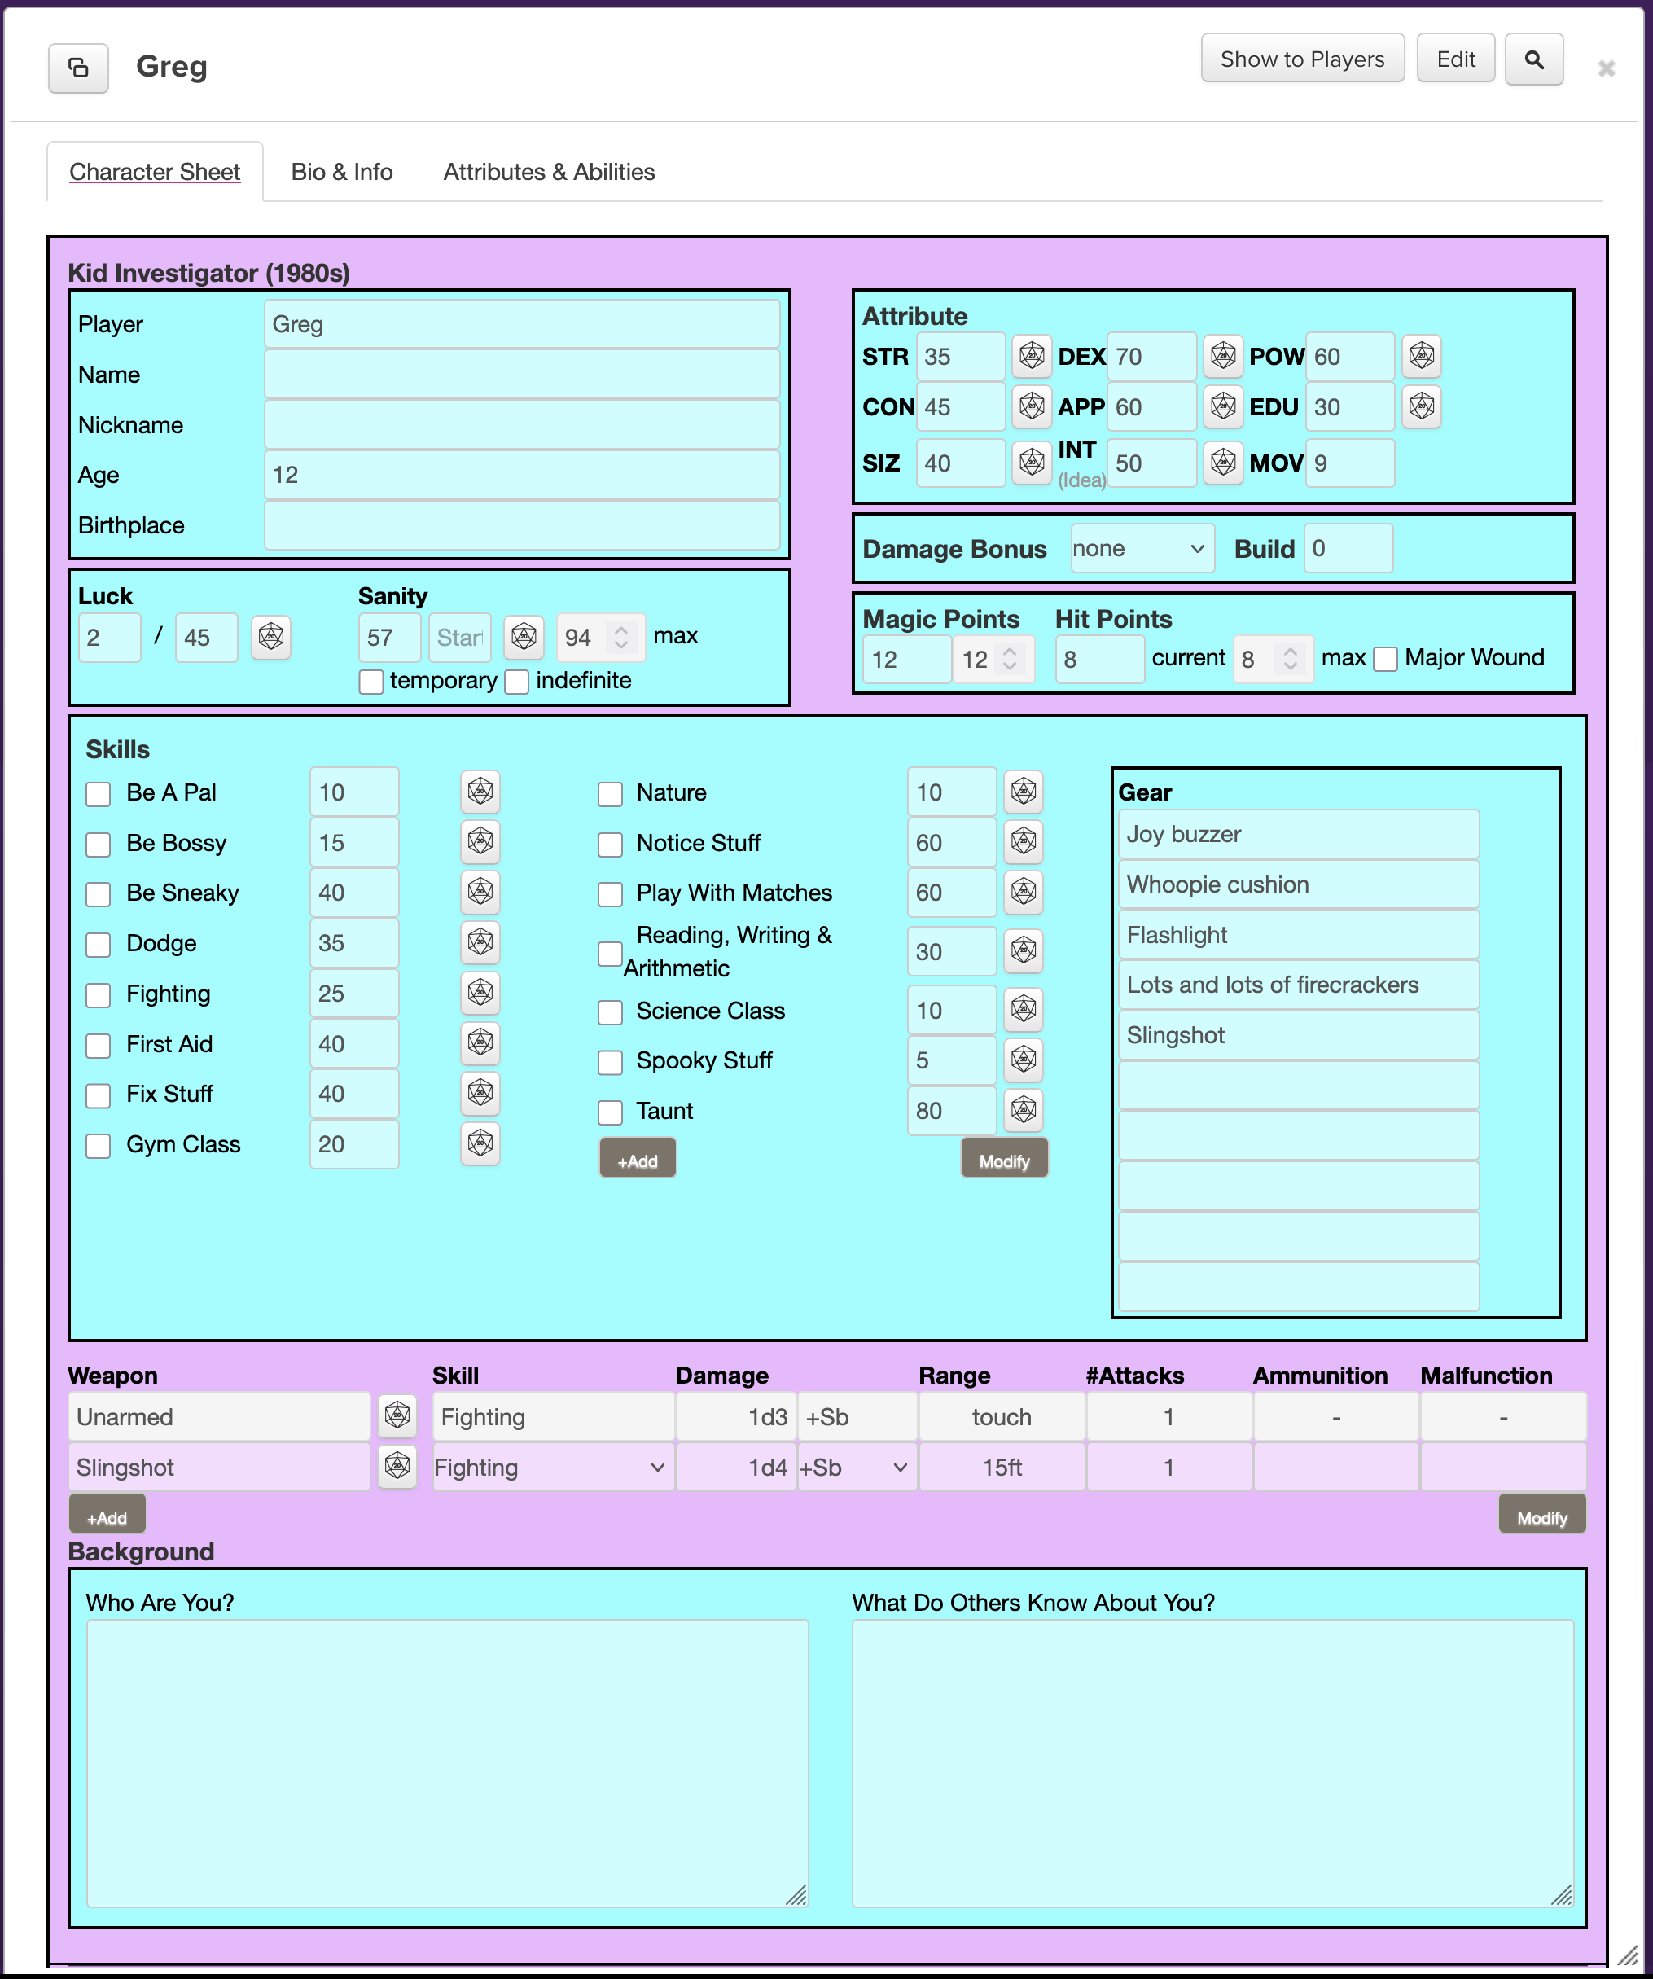Screen dimensions: 1653x1979
Task: Roll the Taunt skill dice
Action: point(1024,1110)
